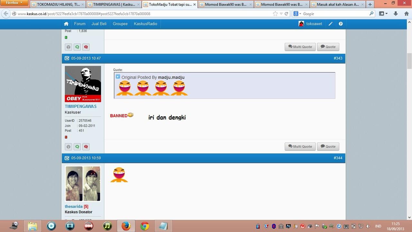Open the new tab plus button
412x232 pixels.
coord(370,5)
